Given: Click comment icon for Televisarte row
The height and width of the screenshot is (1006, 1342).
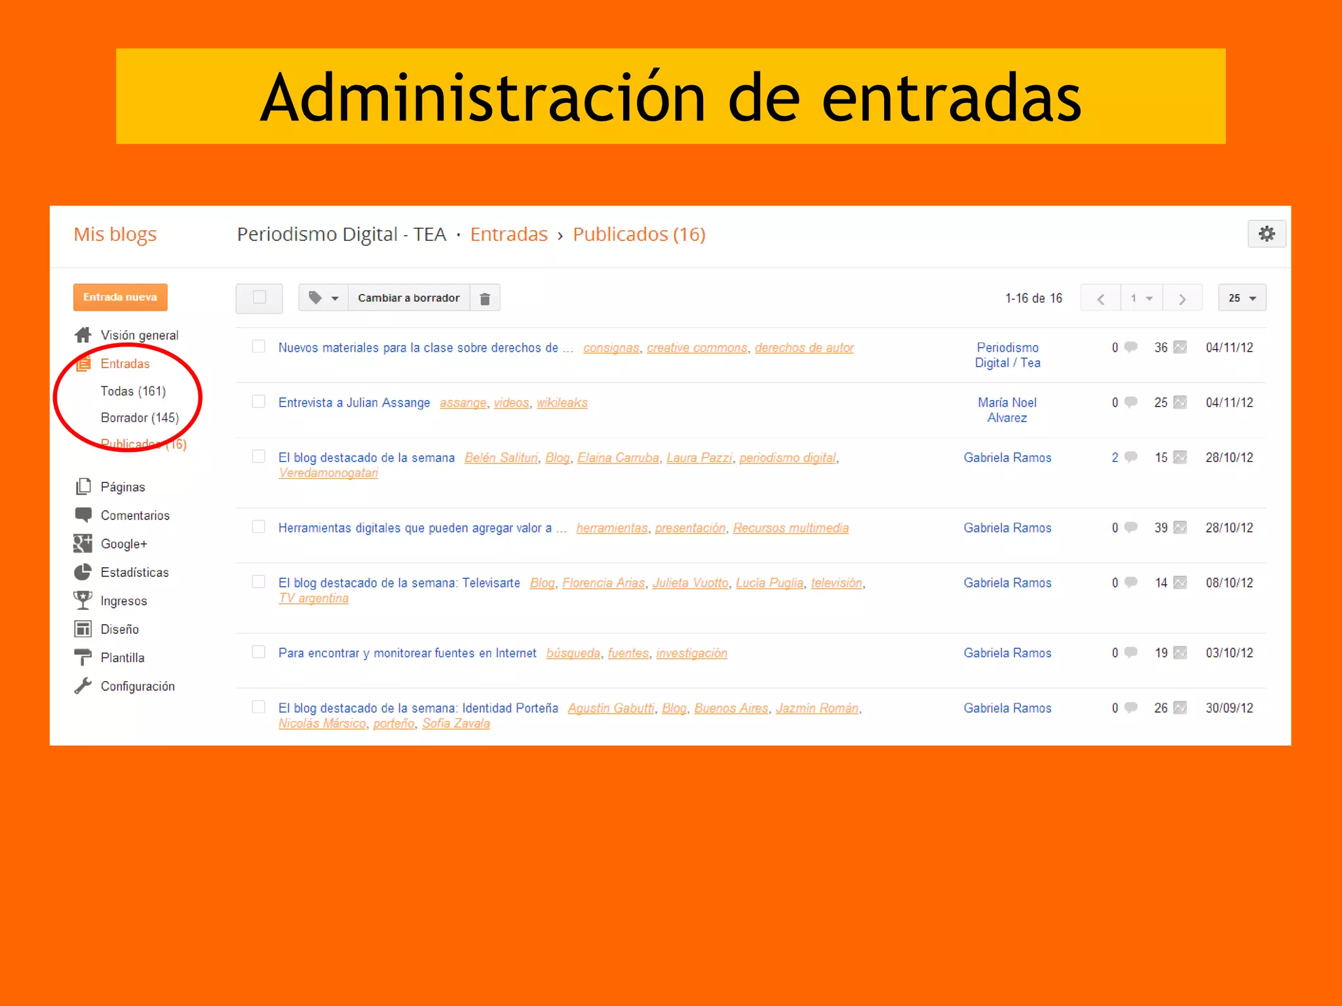Looking at the screenshot, I should coord(1131,582).
